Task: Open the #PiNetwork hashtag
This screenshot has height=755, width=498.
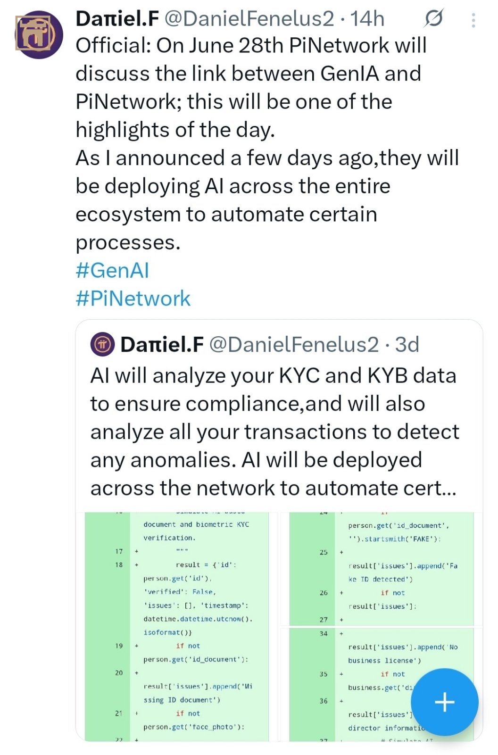Action: (133, 299)
